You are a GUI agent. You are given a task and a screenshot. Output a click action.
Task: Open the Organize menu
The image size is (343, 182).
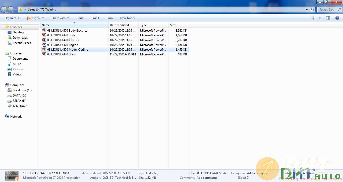[x=12, y=18]
